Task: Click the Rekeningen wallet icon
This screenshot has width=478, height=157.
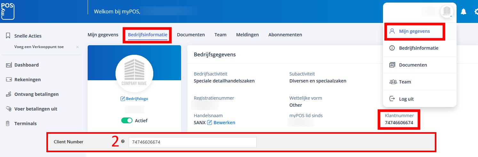Action: coord(9,80)
